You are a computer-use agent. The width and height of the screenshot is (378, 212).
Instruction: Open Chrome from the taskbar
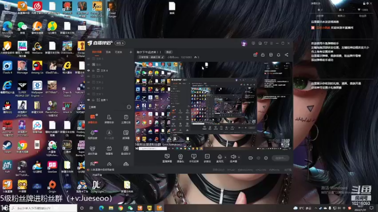120,208
